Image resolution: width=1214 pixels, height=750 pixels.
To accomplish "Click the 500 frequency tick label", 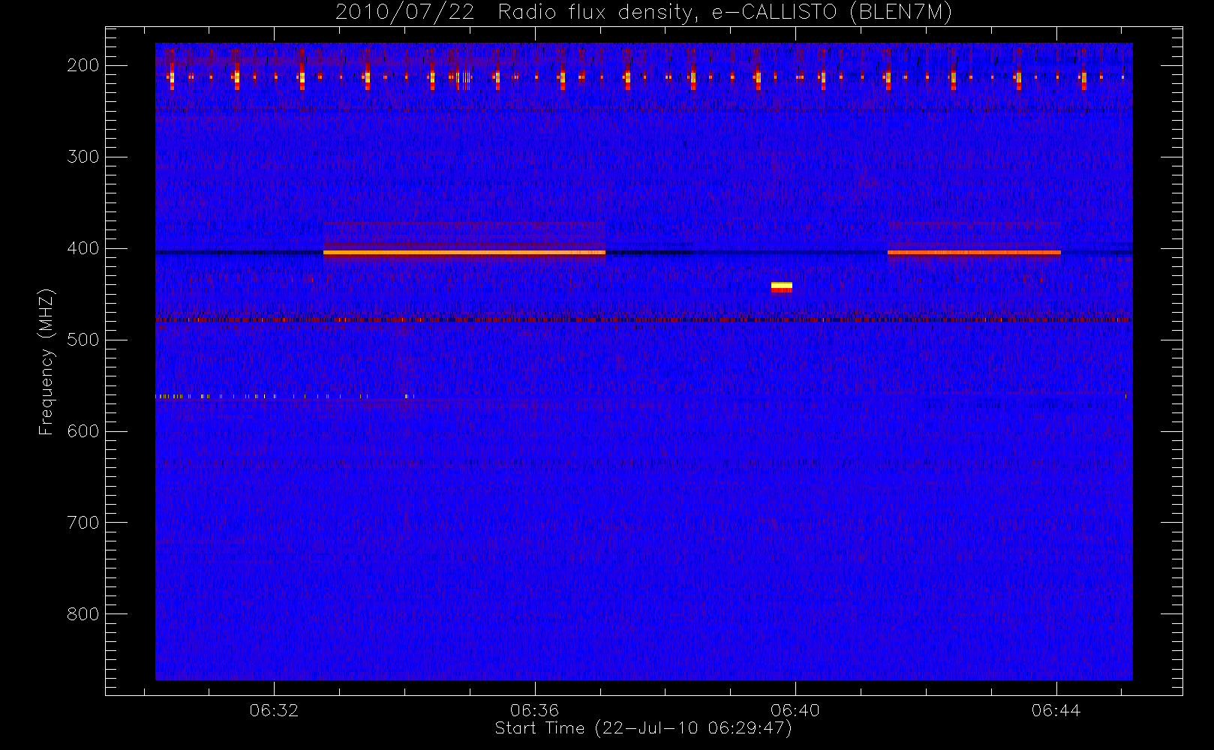I will click(x=83, y=340).
